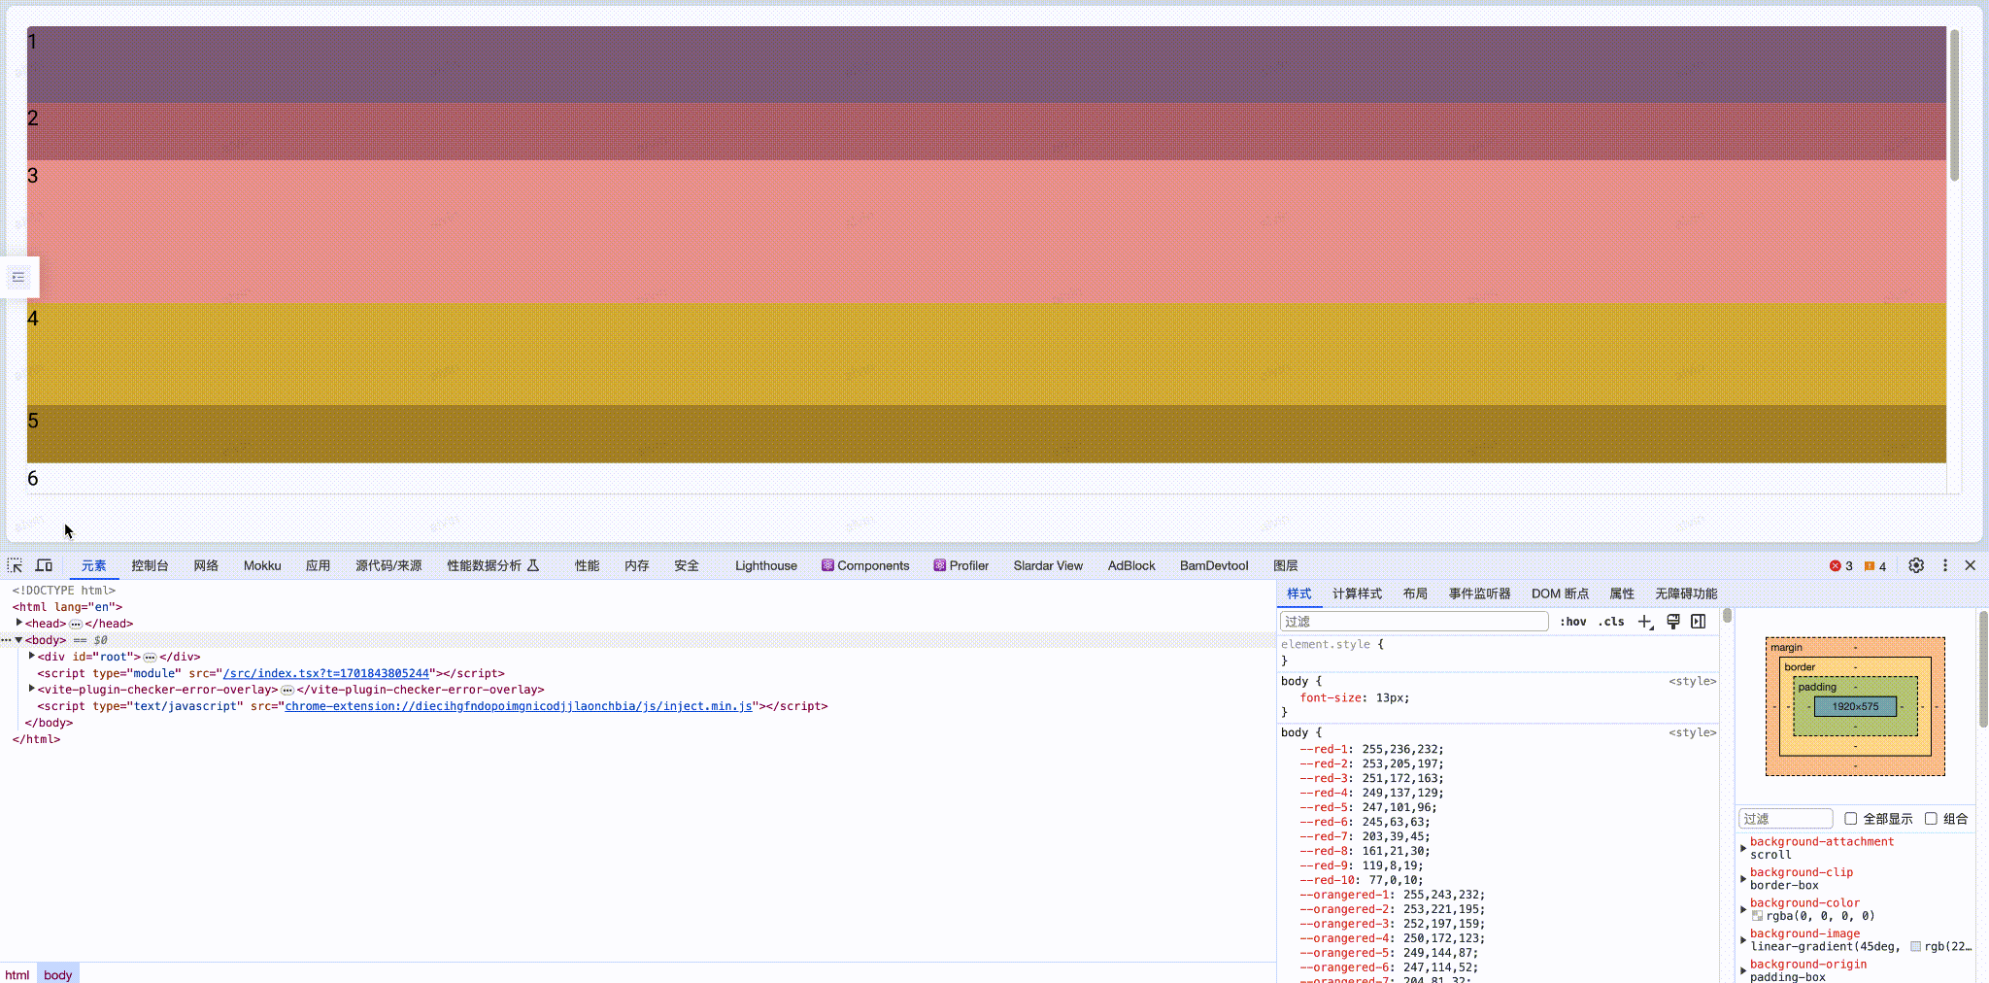This screenshot has width=1989, height=983.
Task: Click the page's floating sidebar menu icon
Action: (x=18, y=278)
